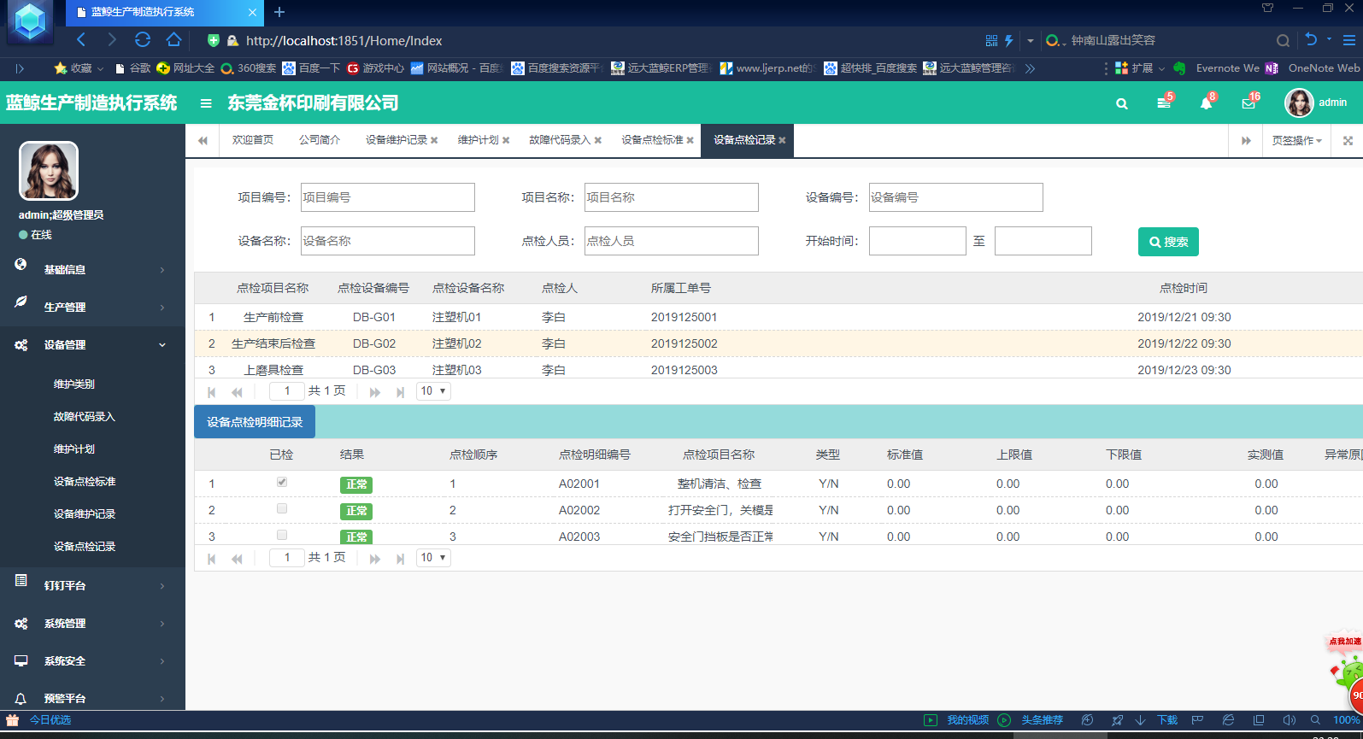
Task: Toggle the 已检 checkbox for A02003
Action: [282, 535]
